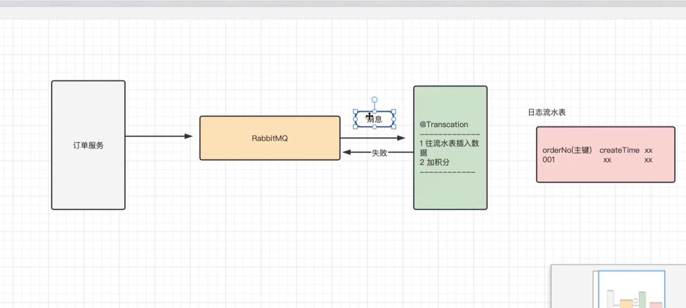Image resolution: width=686 pixels, height=308 pixels.
Task: Click the @Transcation text
Action: pyautogui.click(x=444, y=124)
